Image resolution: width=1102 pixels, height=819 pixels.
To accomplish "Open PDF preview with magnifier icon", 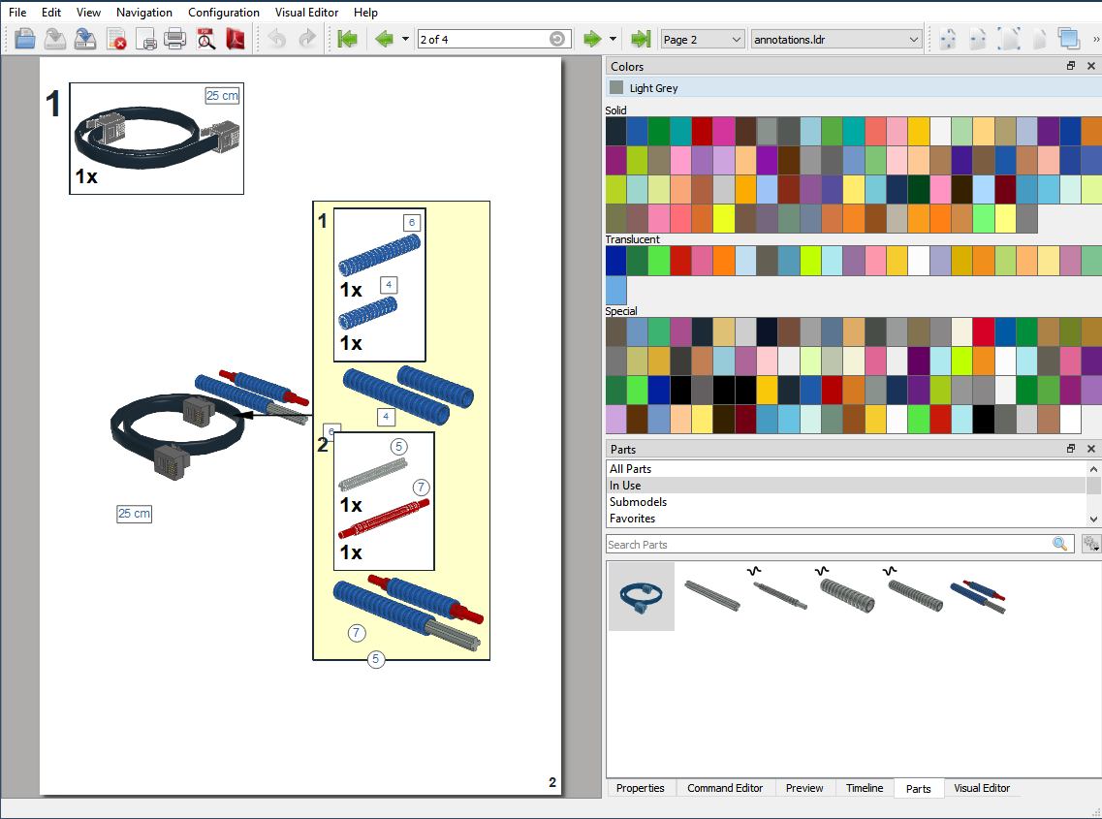I will [205, 39].
